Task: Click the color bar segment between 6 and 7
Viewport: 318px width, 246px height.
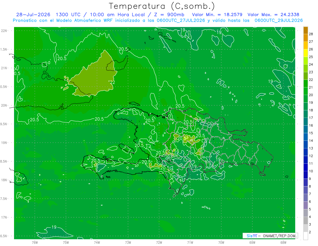Action: [x=306, y=198]
